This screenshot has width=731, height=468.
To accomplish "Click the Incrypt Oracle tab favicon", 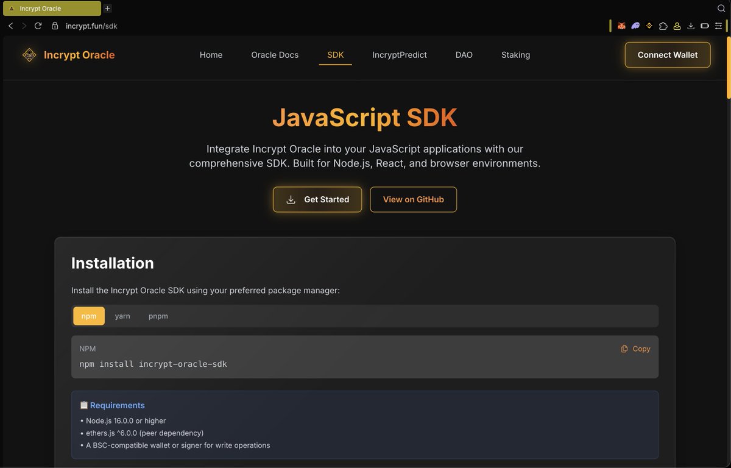I will 12,9.
